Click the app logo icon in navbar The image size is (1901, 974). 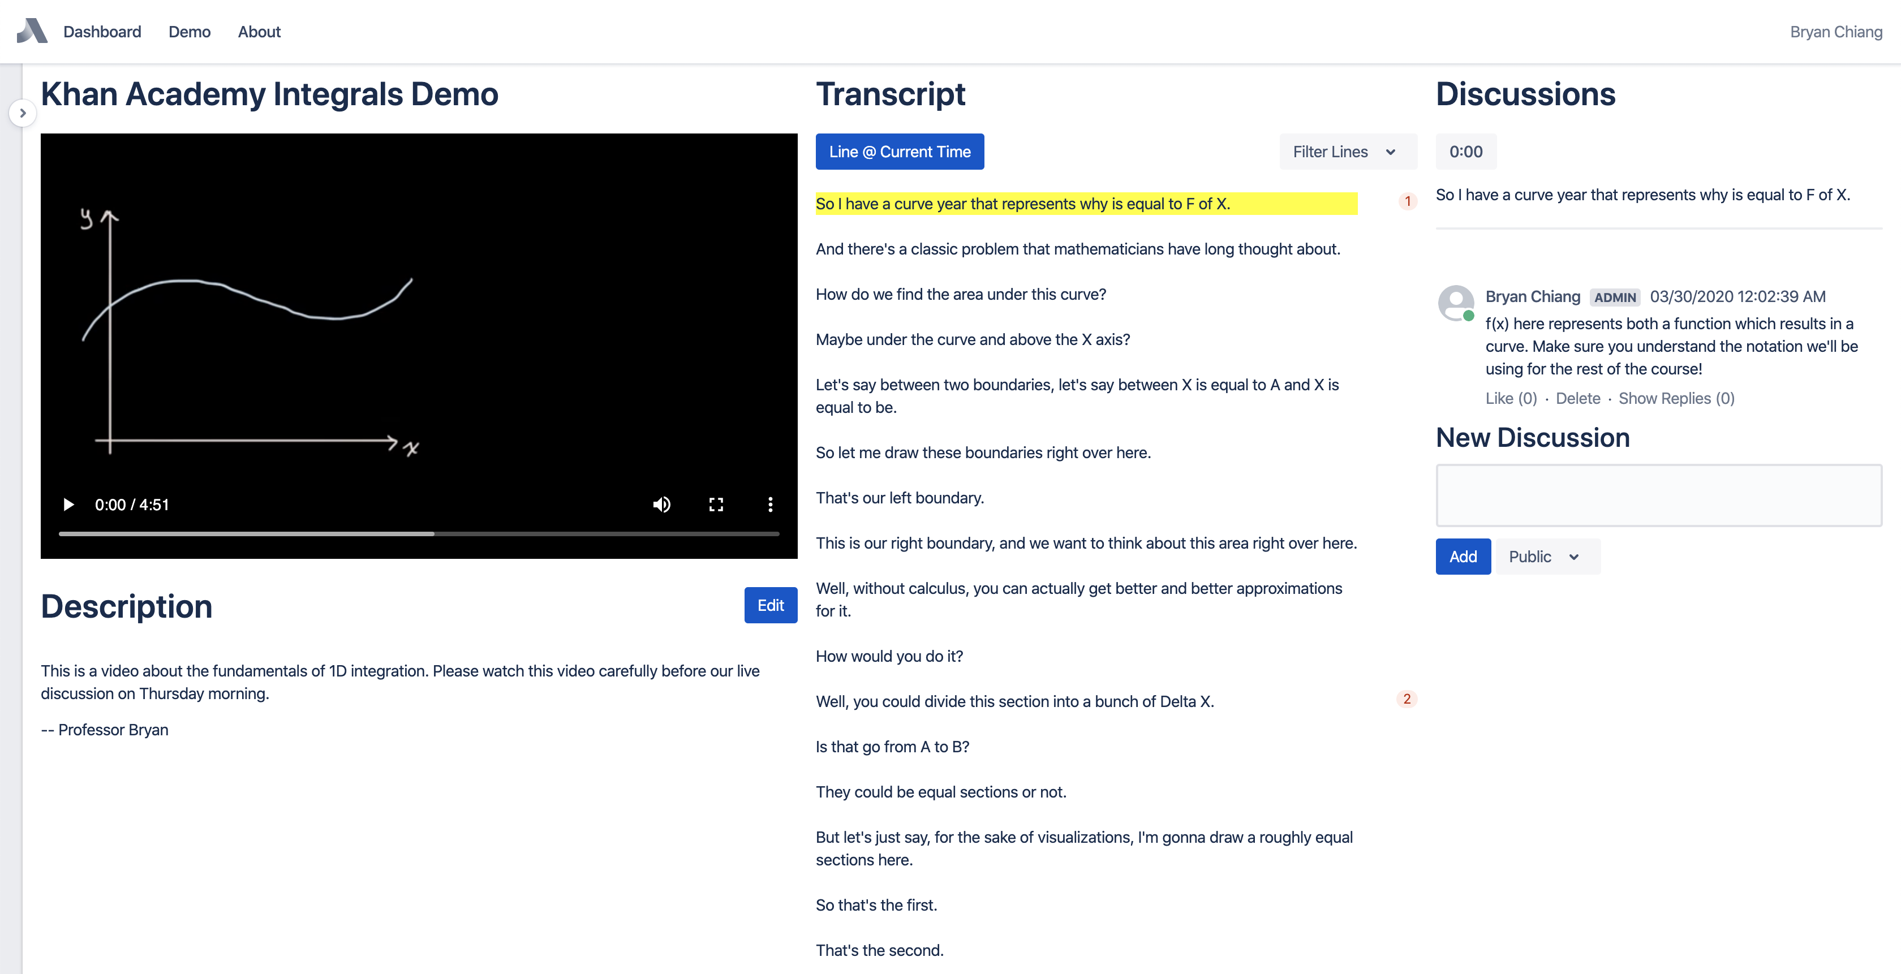tap(32, 31)
